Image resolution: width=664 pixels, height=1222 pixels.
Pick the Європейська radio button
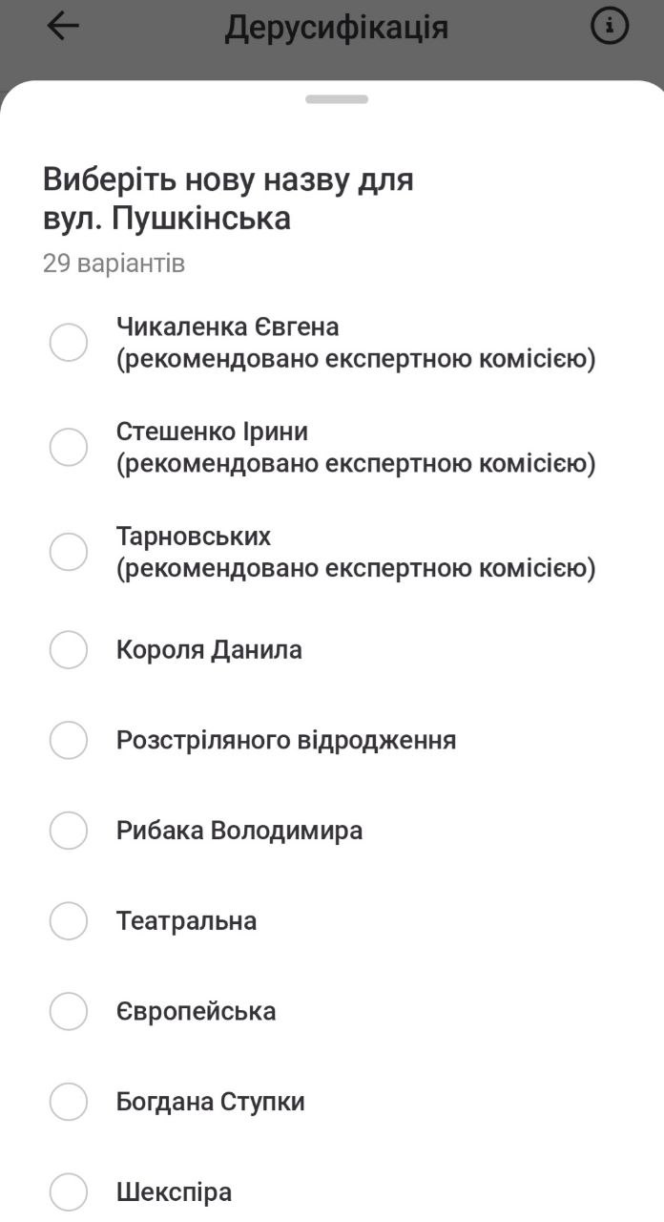[x=69, y=1011]
